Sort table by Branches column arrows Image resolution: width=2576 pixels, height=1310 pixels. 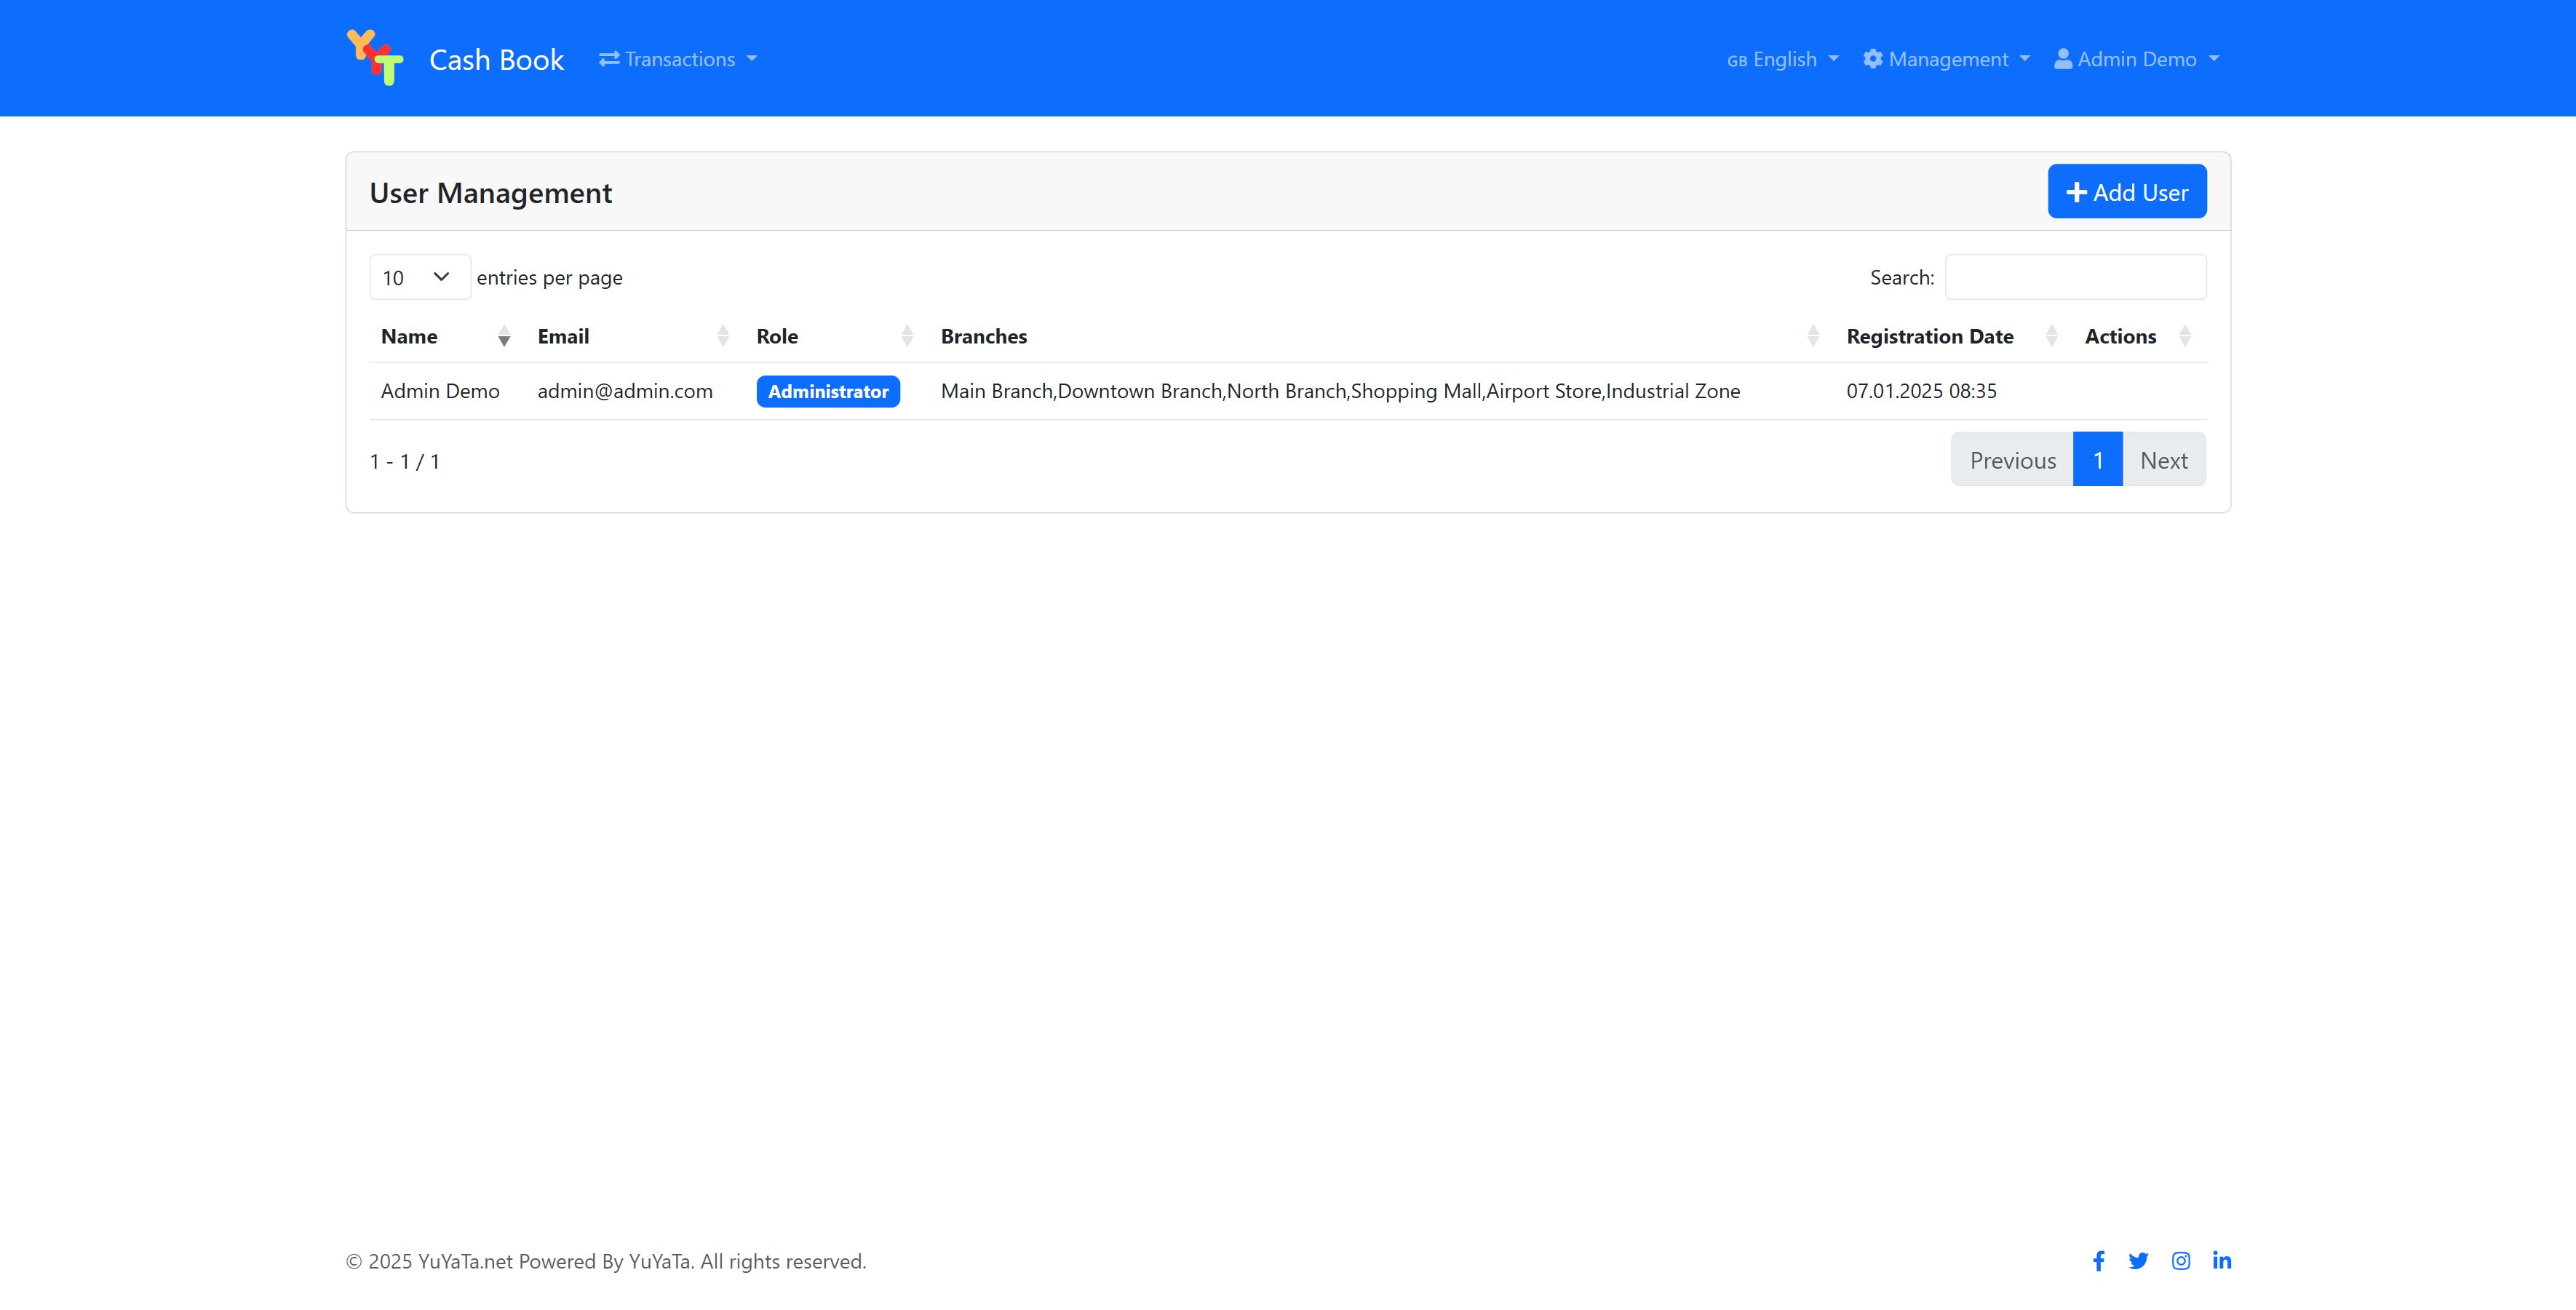pos(1813,337)
